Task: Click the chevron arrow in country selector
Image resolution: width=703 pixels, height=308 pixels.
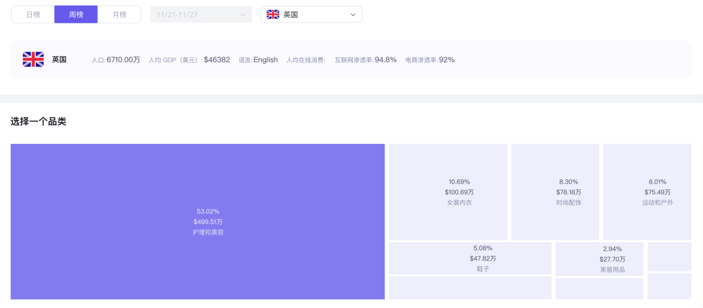Action: click(x=353, y=15)
